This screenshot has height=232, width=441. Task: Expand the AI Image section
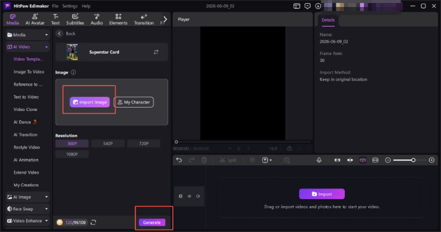tap(28, 197)
